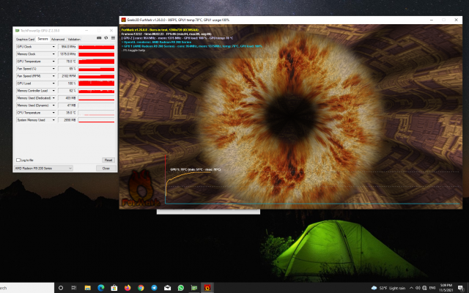Expand the Memory Controller Load dropdown
The width and height of the screenshot is (469, 293).
53,91
